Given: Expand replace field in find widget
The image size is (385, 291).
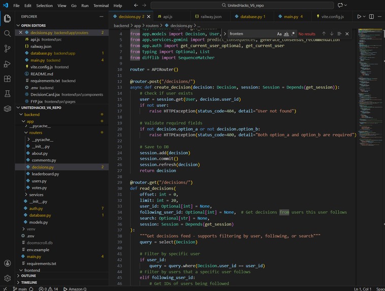Looking at the screenshot, I should (x=224, y=34).
